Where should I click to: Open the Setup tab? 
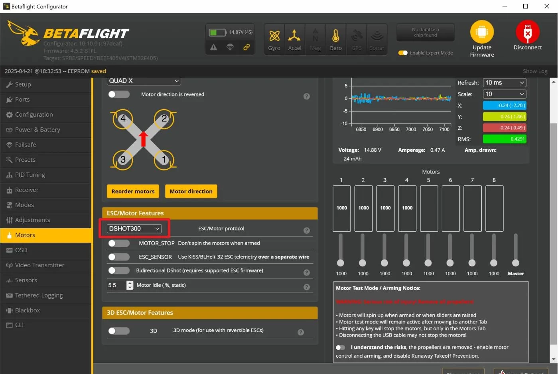click(46, 84)
